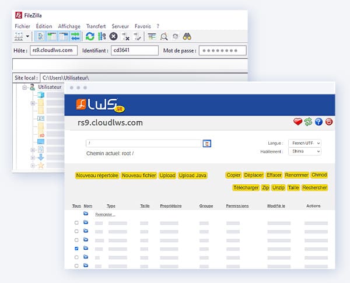Click the binoculars search icon in FileZilla

pyautogui.click(x=187, y=36)
